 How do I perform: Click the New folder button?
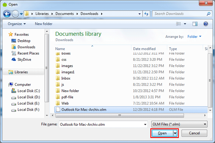click(44, 24)
